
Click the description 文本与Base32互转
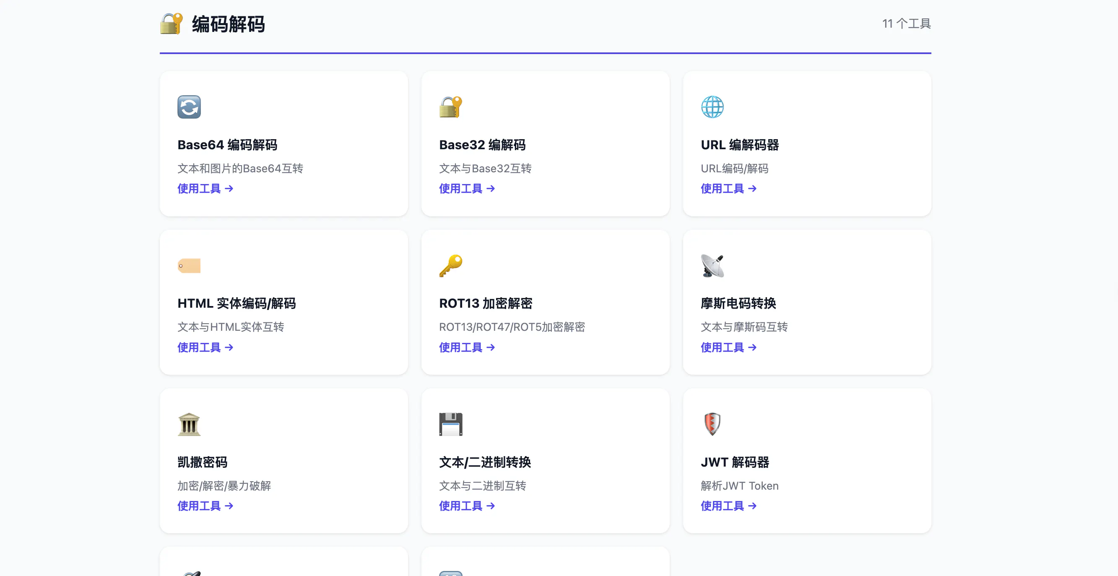[485, 168]
